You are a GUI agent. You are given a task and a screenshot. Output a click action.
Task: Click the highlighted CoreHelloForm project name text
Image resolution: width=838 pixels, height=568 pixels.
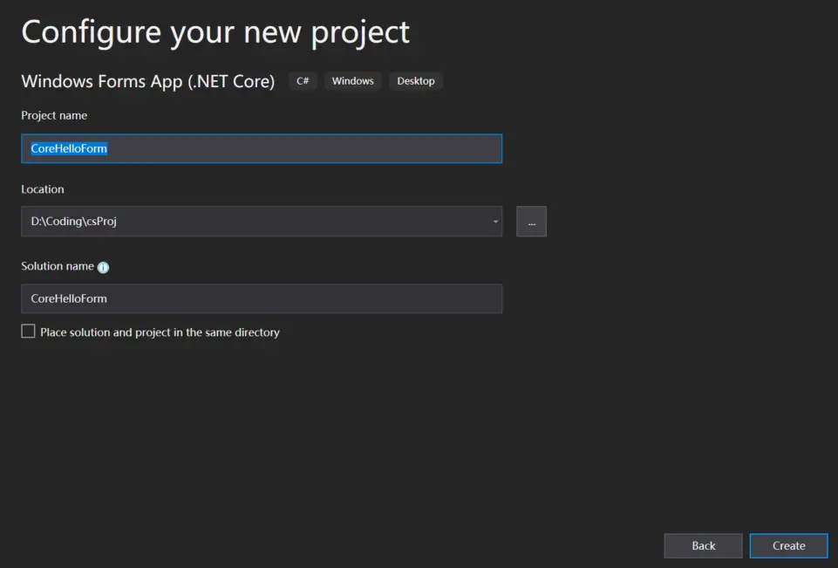(x=69, y=148)
